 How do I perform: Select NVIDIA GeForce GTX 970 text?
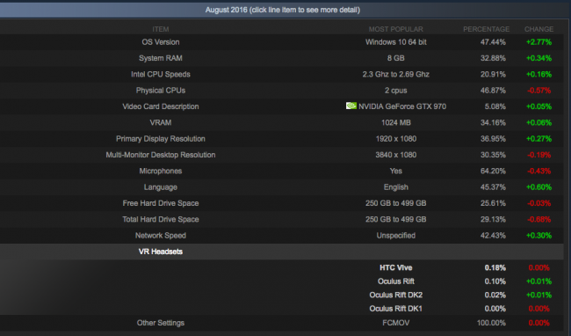pos(402,106)
